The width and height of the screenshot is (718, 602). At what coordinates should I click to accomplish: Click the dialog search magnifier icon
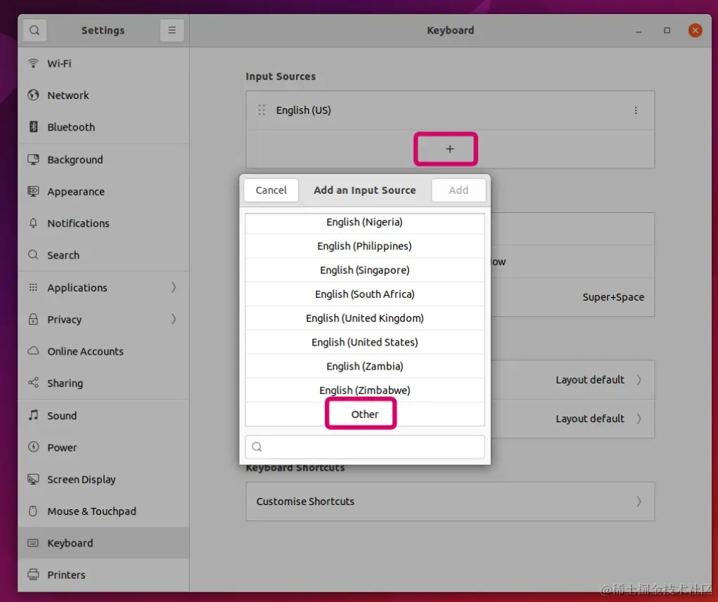click(257, 447)
